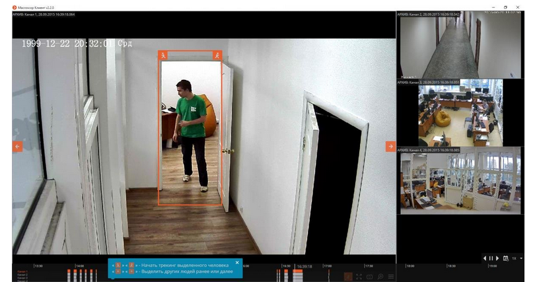Screen dimensions: 539x282
Task: Minimize the Macroscop client window
Action: tap(493, 7)
